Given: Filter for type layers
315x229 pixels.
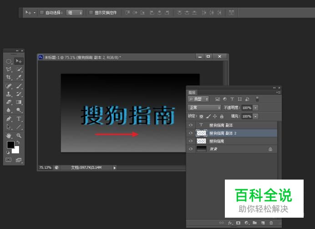Looking at the screenshot, I should (x=232, y=99).
